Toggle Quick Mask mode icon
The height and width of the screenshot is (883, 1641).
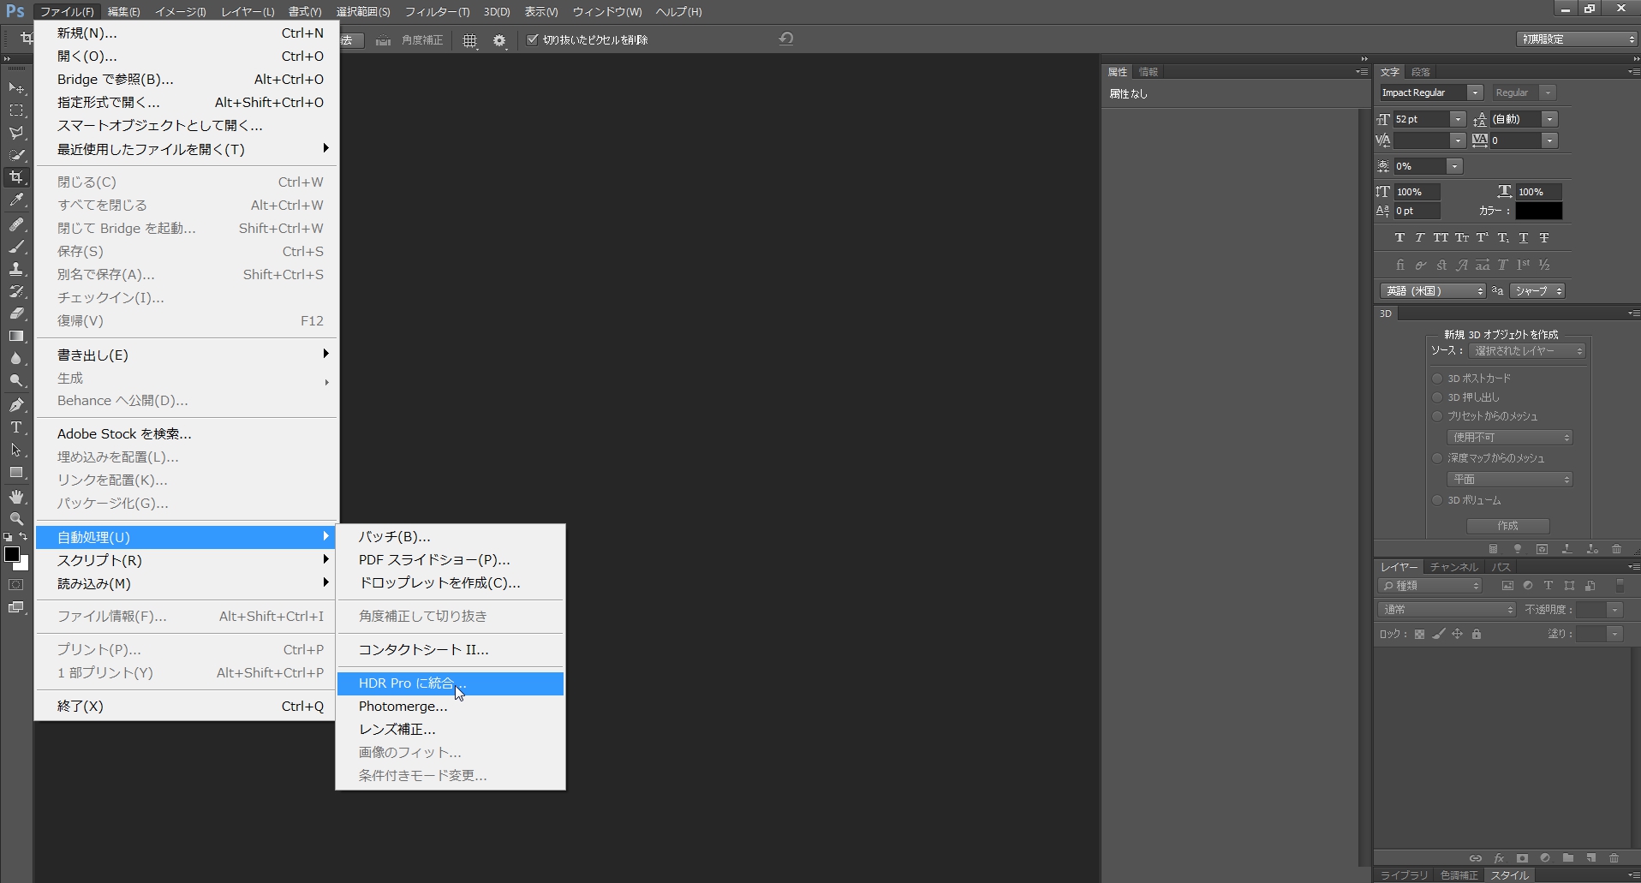point(16,585)
